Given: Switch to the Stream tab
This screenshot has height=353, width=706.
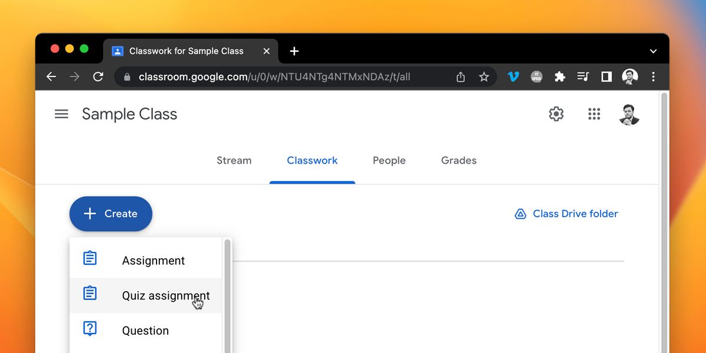Looking at the screenshot, I should click(234, 160).
